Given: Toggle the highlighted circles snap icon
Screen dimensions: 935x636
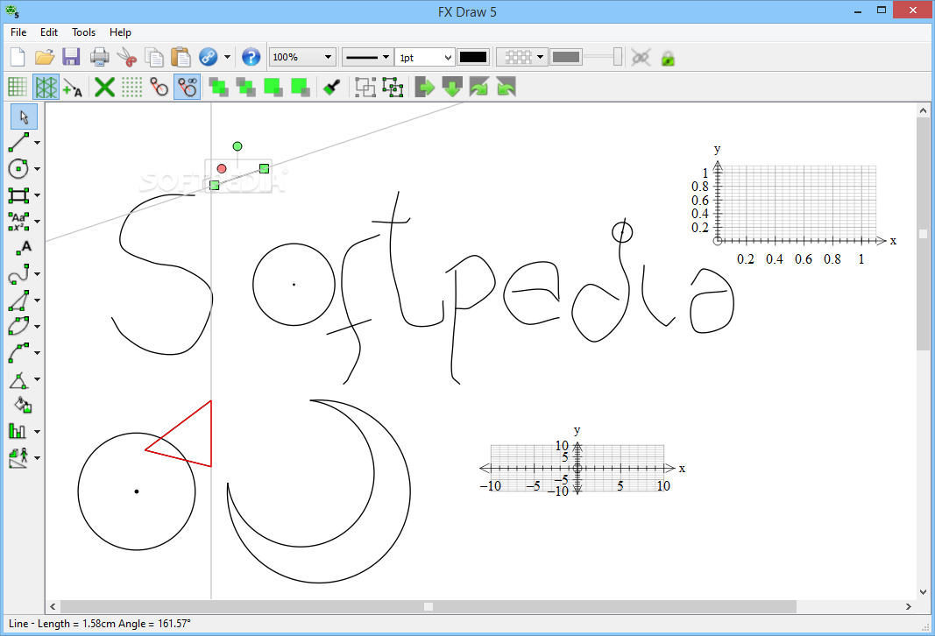Looking at the screenshot, I should click(x=188, y=87).
